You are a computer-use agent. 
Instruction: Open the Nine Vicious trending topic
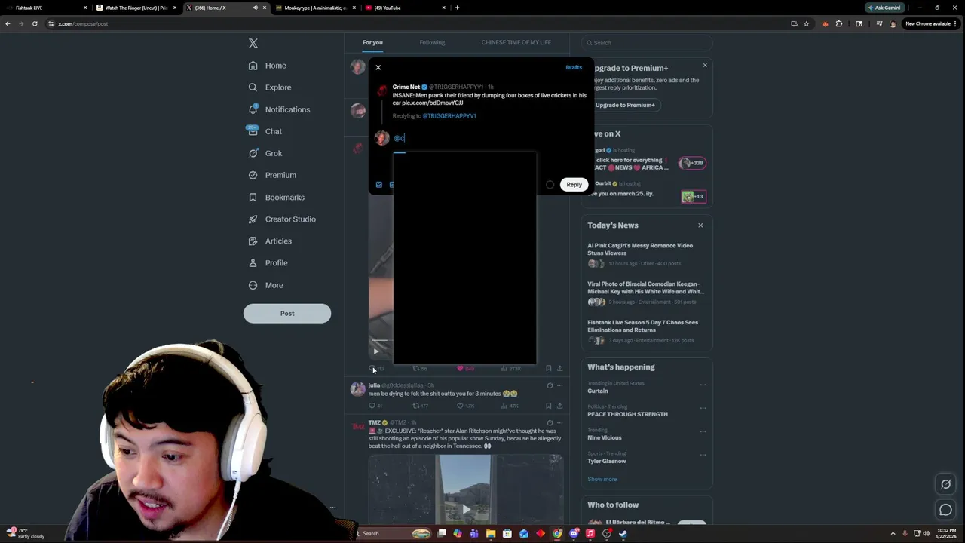click(x=605, y=437)
